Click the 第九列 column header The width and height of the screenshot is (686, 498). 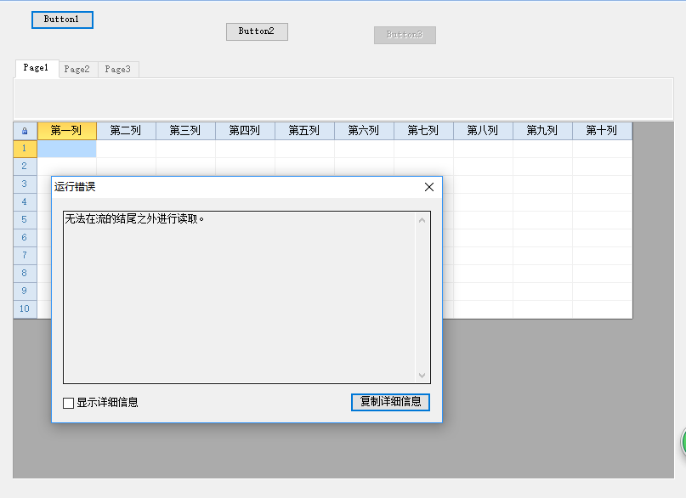click(542, 131)
